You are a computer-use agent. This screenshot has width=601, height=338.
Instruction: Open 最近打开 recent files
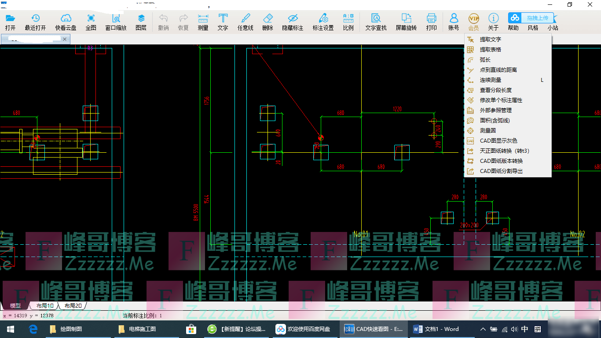pos(35,22)
